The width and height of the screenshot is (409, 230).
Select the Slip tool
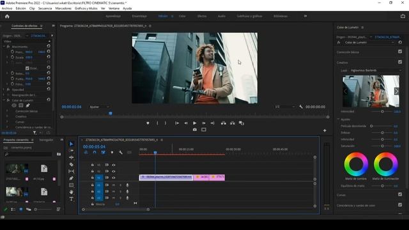point(71,171)
